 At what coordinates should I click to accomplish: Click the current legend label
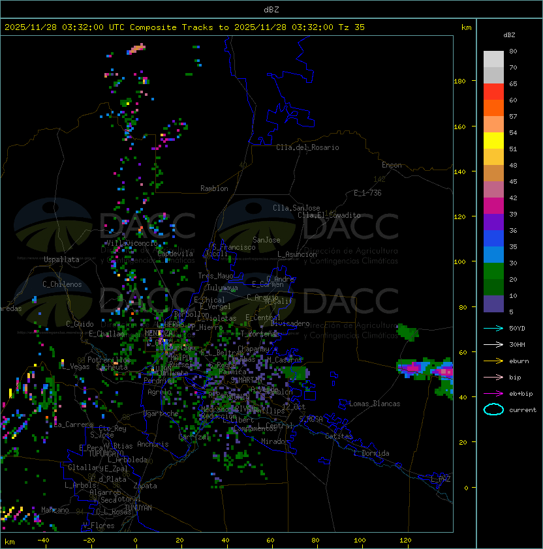pos(523,409)
